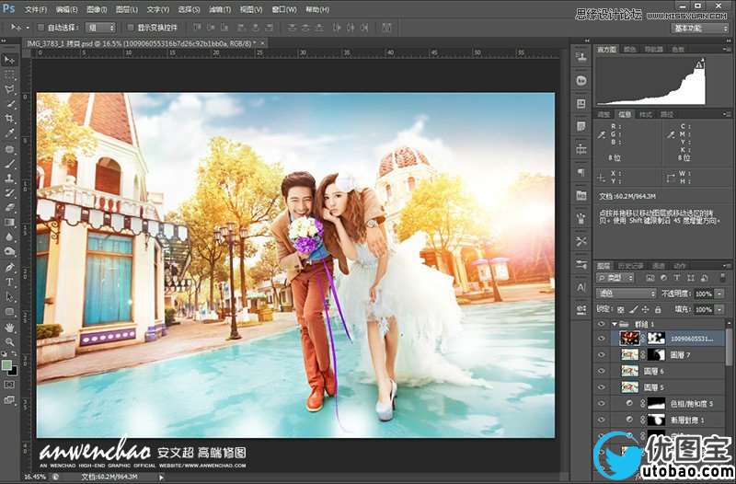Viewport: 736px width, 484px height.
Task: Open the layer blend mode dropdown
Action: click(x=627, y=294)
